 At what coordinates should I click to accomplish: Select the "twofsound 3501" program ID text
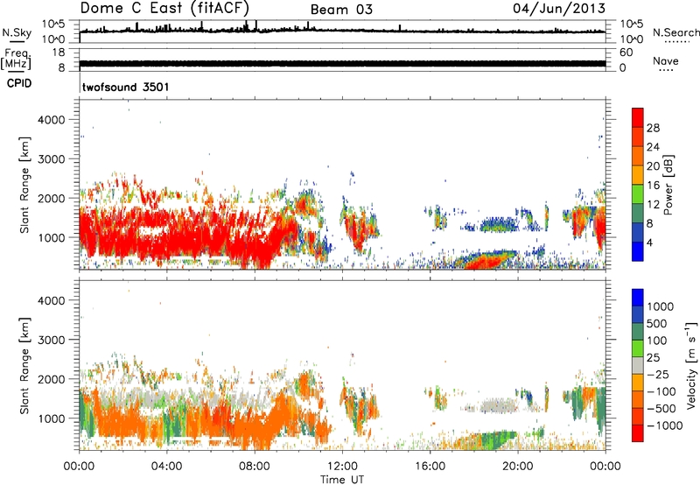[x=126, y=87]
